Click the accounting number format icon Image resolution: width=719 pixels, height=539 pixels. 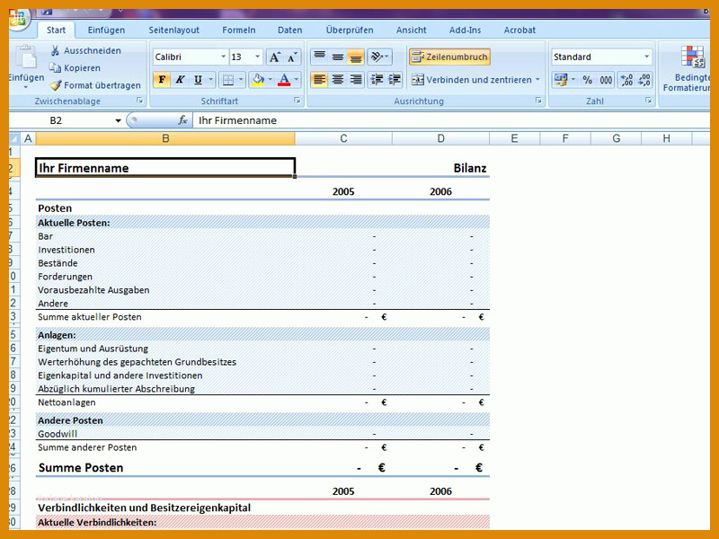(x=560, y=80)
